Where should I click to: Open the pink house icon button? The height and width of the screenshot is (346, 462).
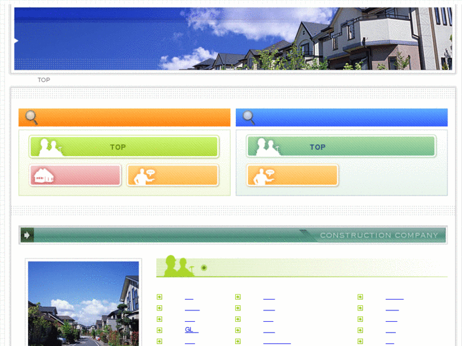(75, 175)
